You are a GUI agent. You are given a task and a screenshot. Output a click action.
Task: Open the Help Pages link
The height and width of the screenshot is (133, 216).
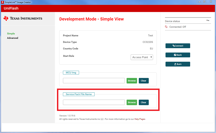pos(140,119)
